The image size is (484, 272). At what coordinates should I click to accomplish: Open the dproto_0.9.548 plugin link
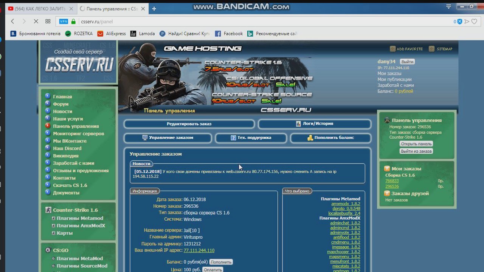(x=346, y=209)
